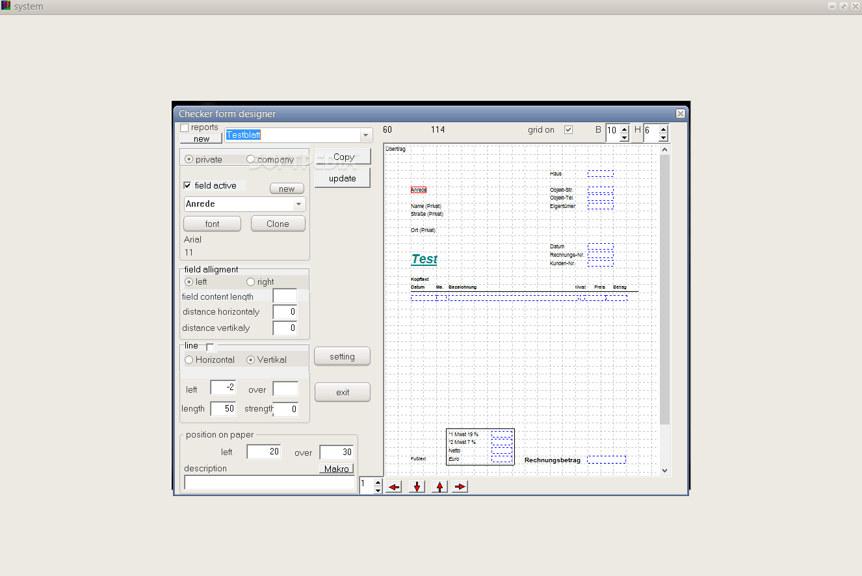Viewport: 862px width, 576px height.
Task: Expand the Anrede field dropdown
Action: tap(299, 204)
